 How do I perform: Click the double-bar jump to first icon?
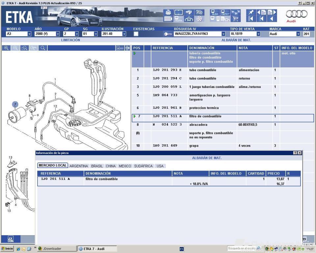pos(251,19)
